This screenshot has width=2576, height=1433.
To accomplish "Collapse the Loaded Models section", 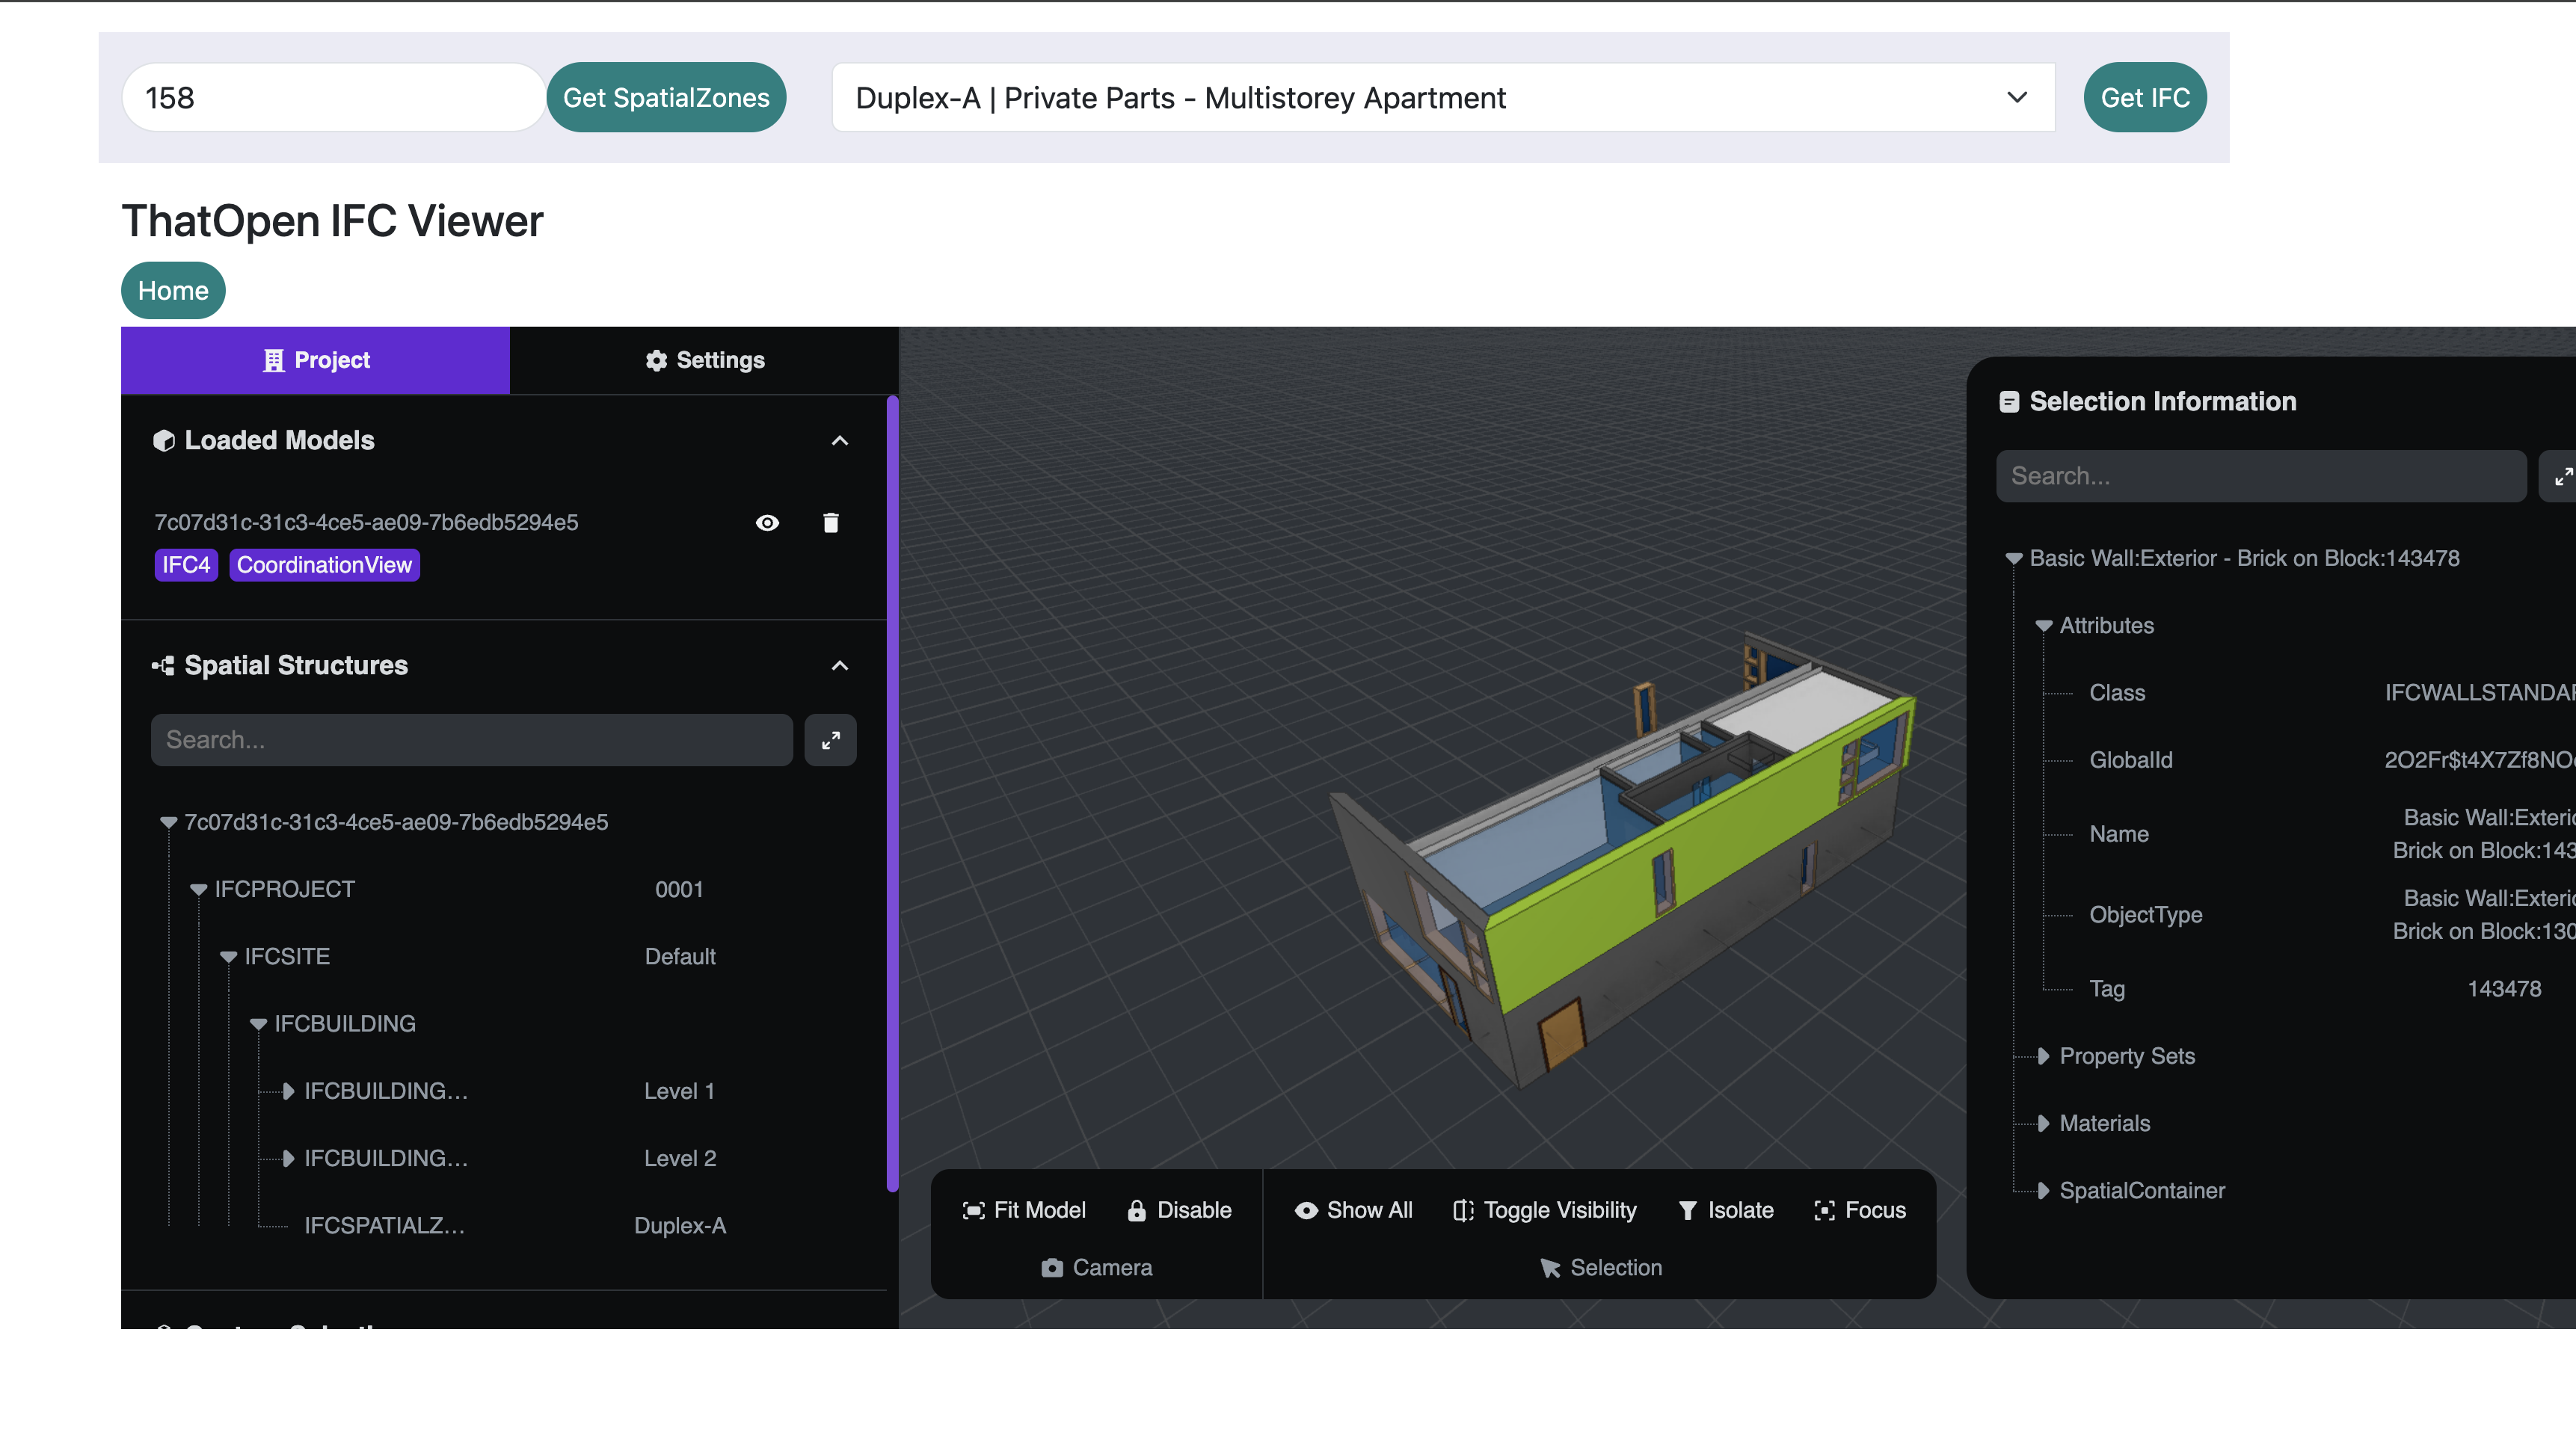I will [x=840, y=441].
